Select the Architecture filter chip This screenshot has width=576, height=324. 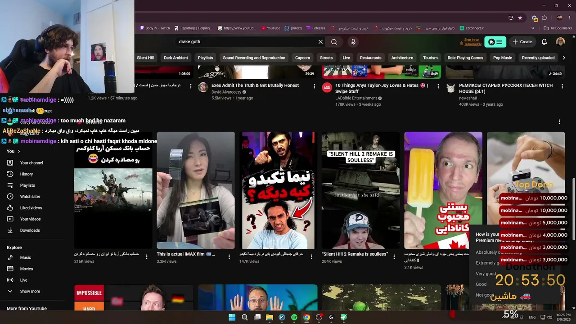402,58
